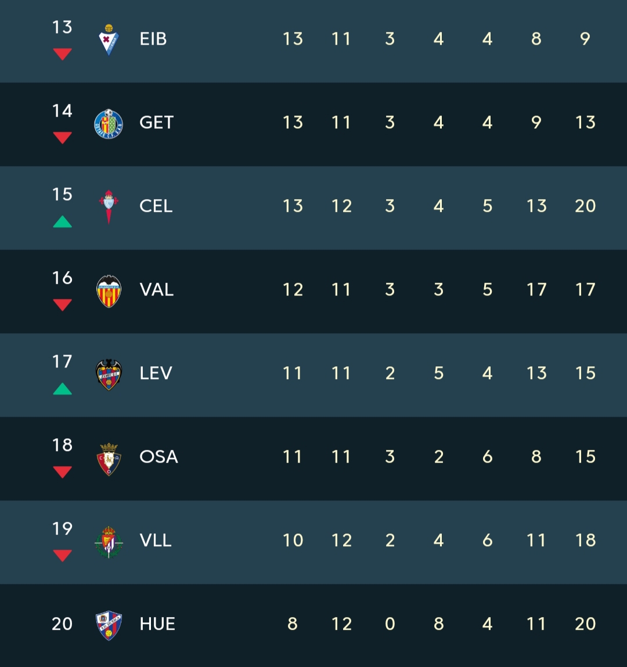This screenshot has width=627, height=667.
Task: Click red down arrow under position 19
Action: pos(62,556)
